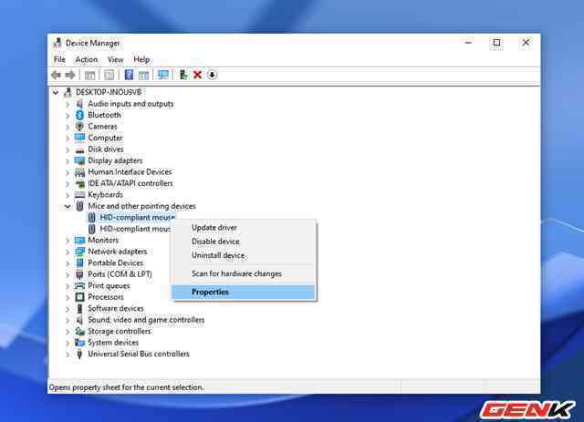This screenshot has width=584, height=422.
Task: Collapse the DESKTOP root node
Action: [x=56, y=92]
